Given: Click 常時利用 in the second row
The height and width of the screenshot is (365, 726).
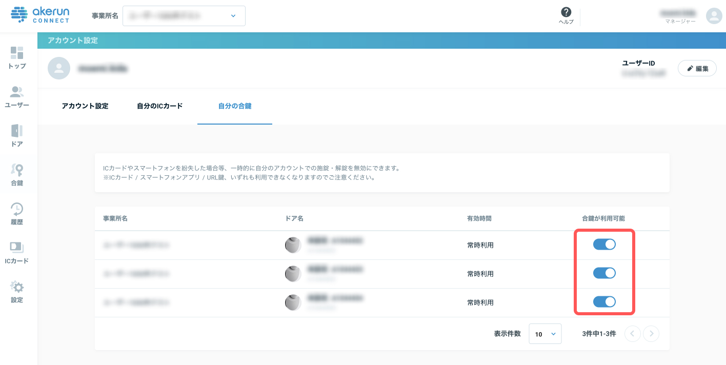Looking at the screenshot, I should point(480,274).
